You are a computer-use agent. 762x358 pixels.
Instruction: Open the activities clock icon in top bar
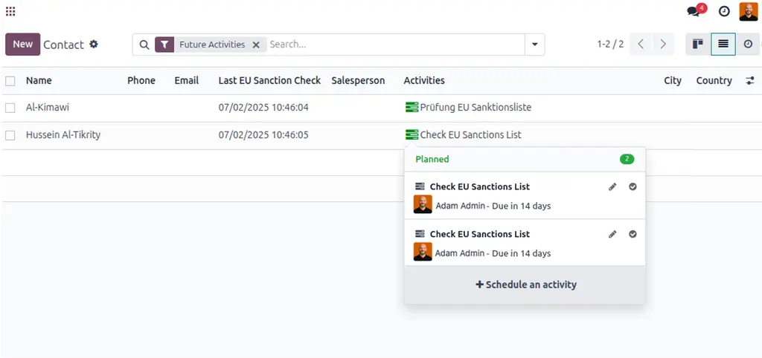(724, 11)
